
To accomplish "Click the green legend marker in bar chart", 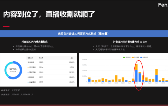I will click(124, 57).
